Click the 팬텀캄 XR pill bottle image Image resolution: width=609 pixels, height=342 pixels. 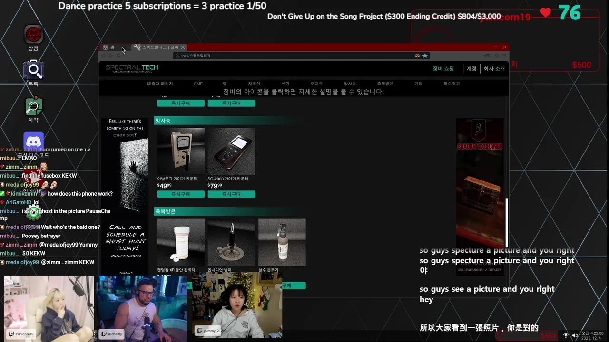(181, 243)
